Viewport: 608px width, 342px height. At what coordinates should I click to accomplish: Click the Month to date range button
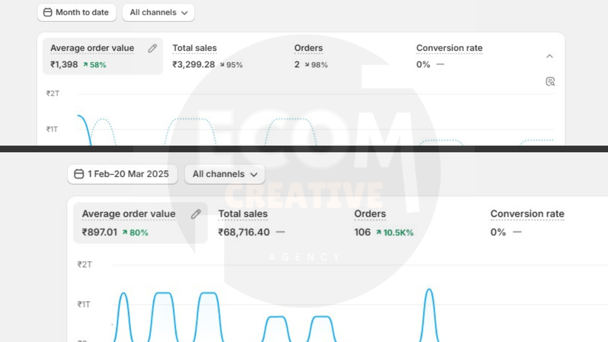point(77,12)
